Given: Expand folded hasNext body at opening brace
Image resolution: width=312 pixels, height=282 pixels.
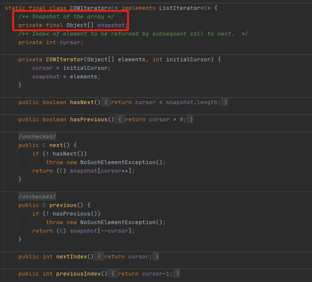Looking at the screenshot, I should pos(106,102).
